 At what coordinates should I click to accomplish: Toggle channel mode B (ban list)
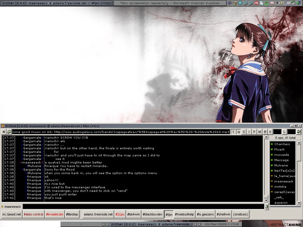point(265,132)
